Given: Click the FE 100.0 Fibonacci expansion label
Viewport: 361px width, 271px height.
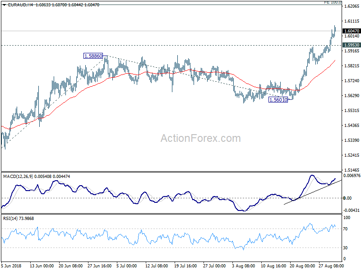Looking at the screenshot, I should point(333,2).
